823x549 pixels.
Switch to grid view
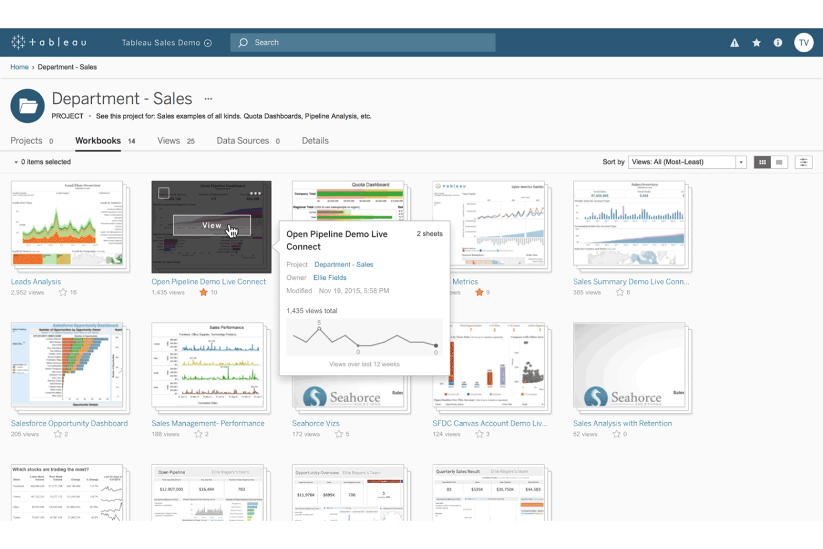click(762, 162)
